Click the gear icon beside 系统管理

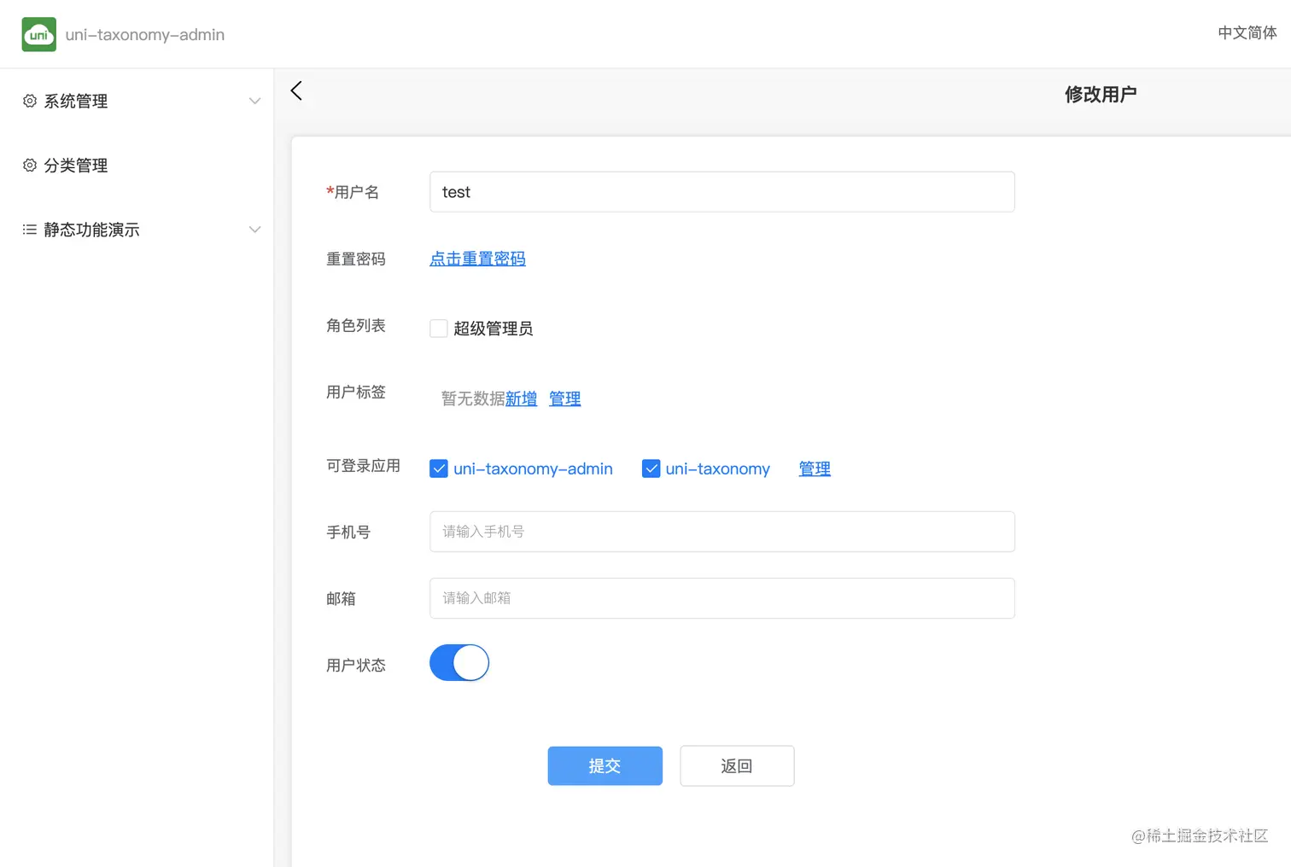pyautogui.click(x=28, y=101)
